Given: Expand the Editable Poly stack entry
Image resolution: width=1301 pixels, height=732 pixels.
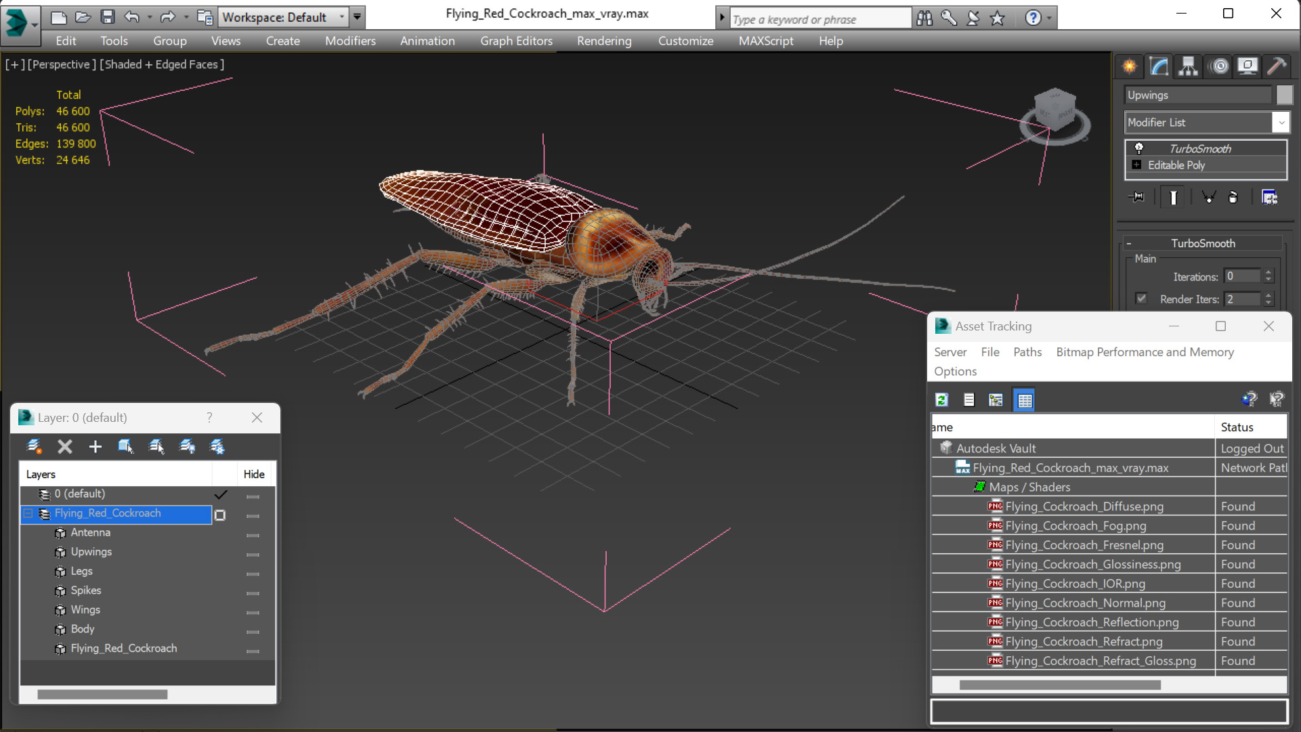Looking at the screenshot, I should click(x=1137, y=165).
